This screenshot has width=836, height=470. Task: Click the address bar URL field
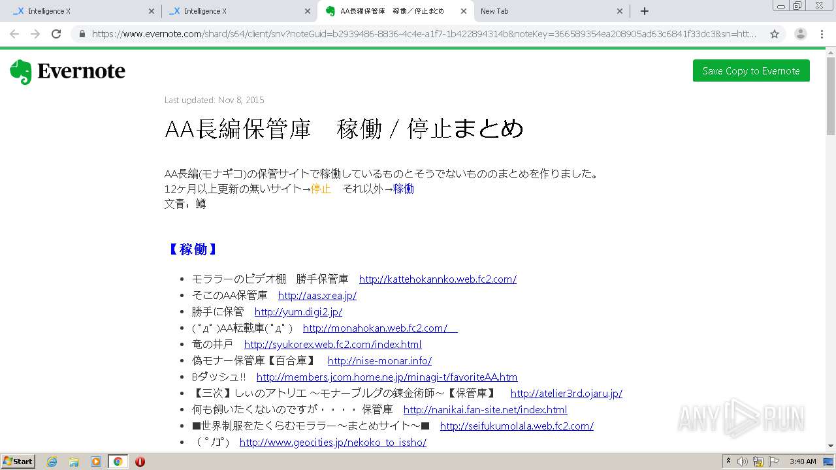425,34
